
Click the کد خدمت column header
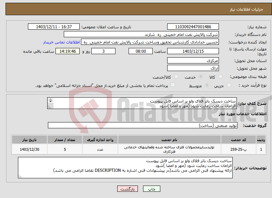click(239, 140)
